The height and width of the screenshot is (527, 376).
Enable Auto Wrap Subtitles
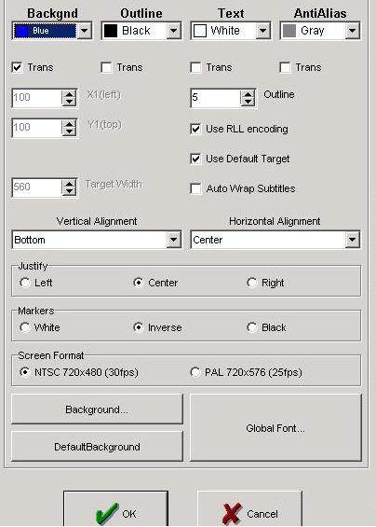coord(195,188)
